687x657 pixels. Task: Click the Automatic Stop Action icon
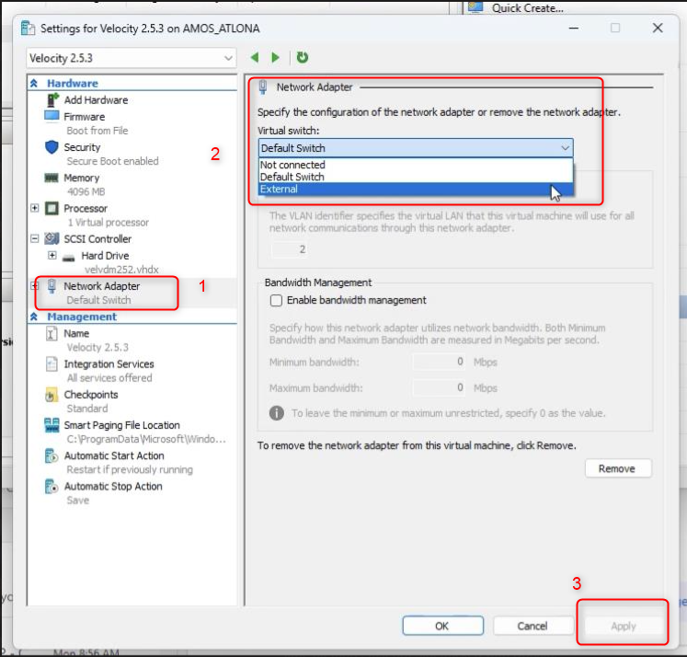coord(52,487)
